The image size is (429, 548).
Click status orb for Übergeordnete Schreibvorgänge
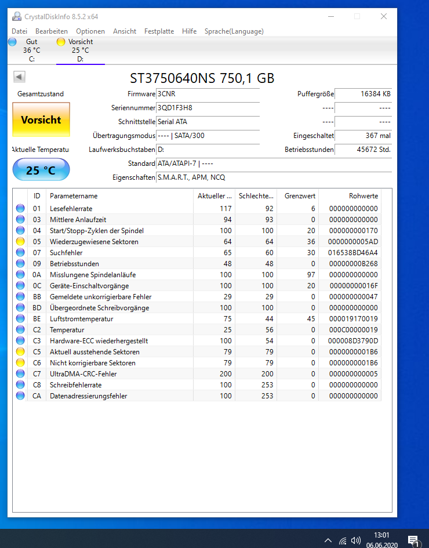[20, 307]
